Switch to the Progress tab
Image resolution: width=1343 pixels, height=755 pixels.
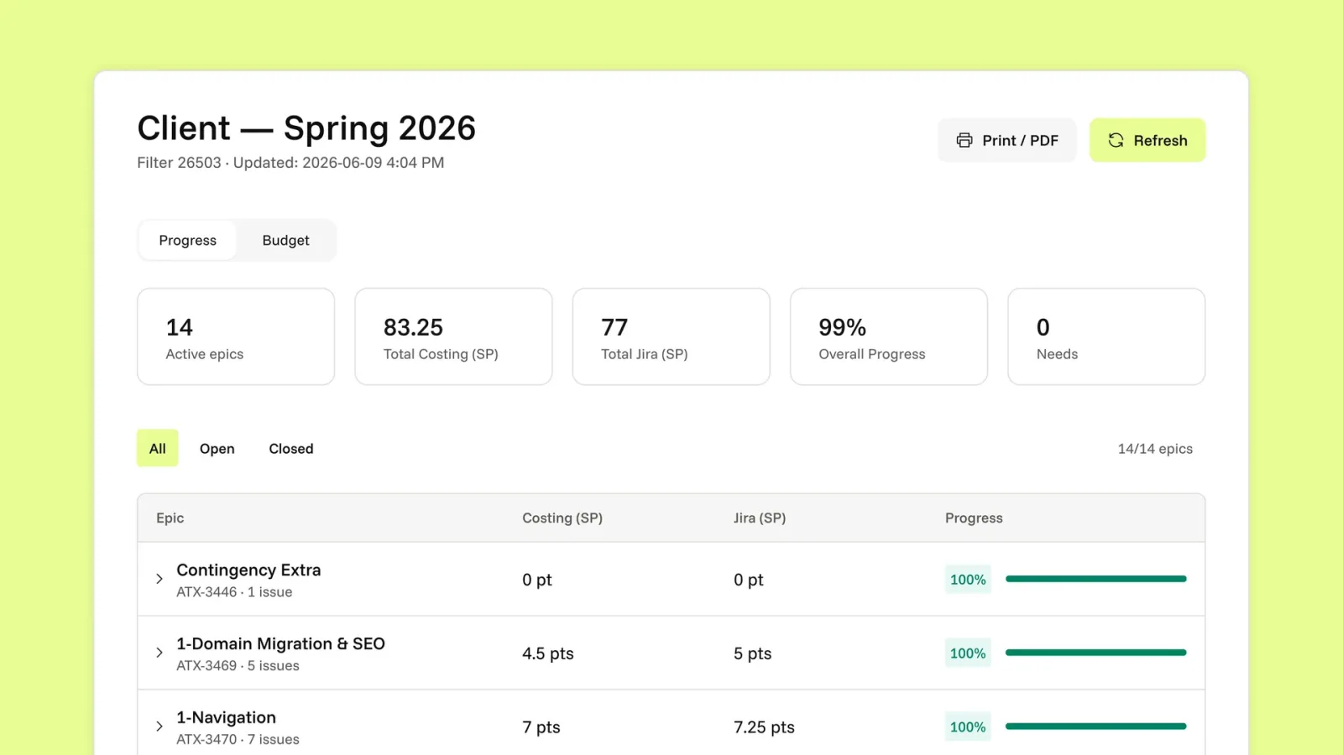click(x=187, y=240)
